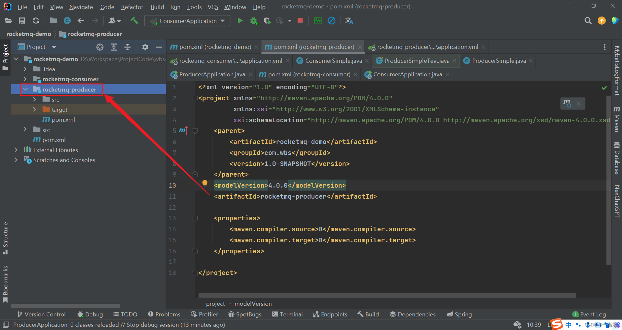Open the user/account toolbar dropdown
This screenshot has height=330, width=622.
pyautogui.click(x=114, y=21)
